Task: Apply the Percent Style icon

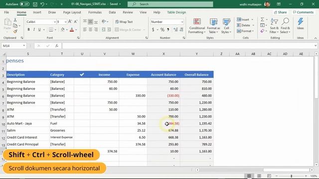Action: [162, 30]
